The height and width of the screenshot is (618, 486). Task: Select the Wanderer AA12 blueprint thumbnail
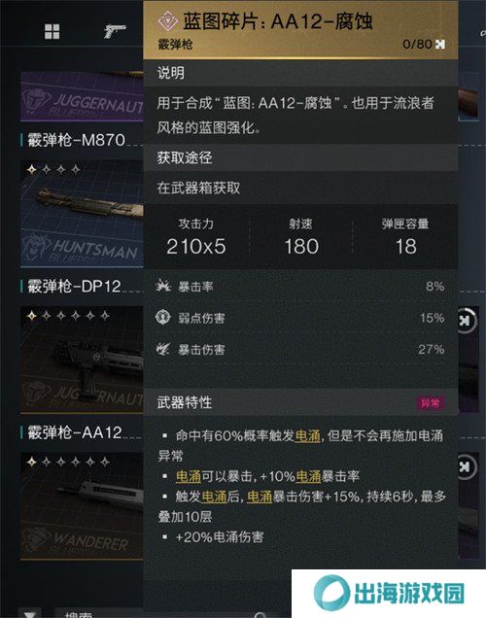82,505
